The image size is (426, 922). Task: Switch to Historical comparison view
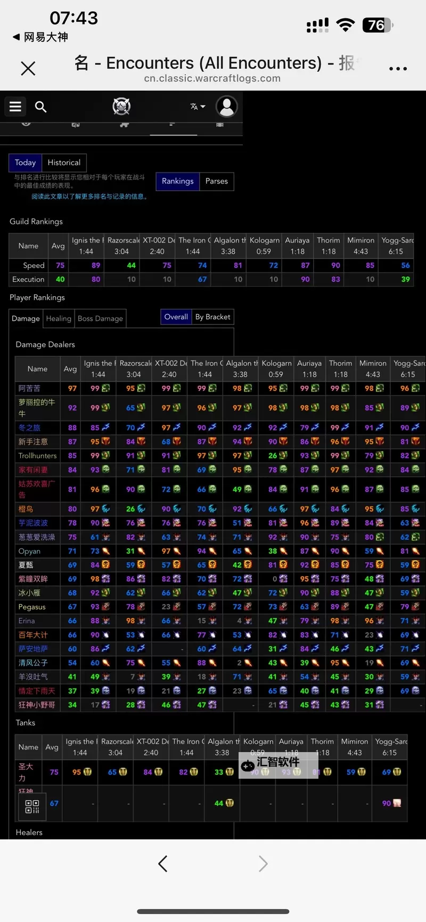pos(64,162)
